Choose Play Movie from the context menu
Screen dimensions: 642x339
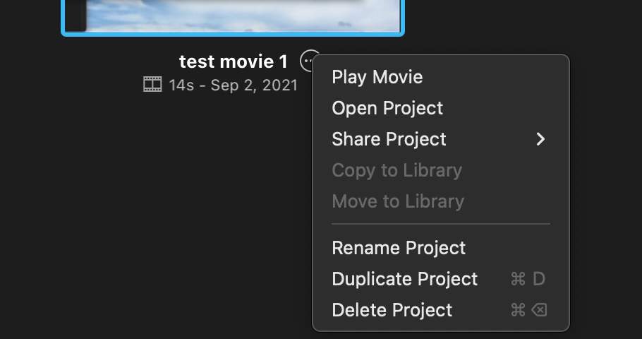click(x=377, y=77)
